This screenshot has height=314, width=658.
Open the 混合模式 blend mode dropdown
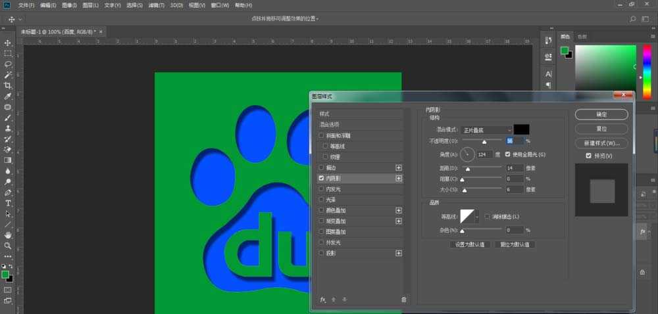pyautogui.click(x=486, y=130)
